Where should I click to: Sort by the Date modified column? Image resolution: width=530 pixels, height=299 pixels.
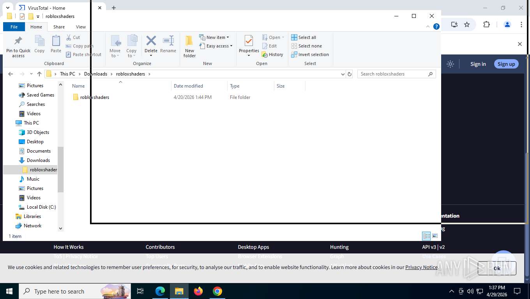[199, 86]
